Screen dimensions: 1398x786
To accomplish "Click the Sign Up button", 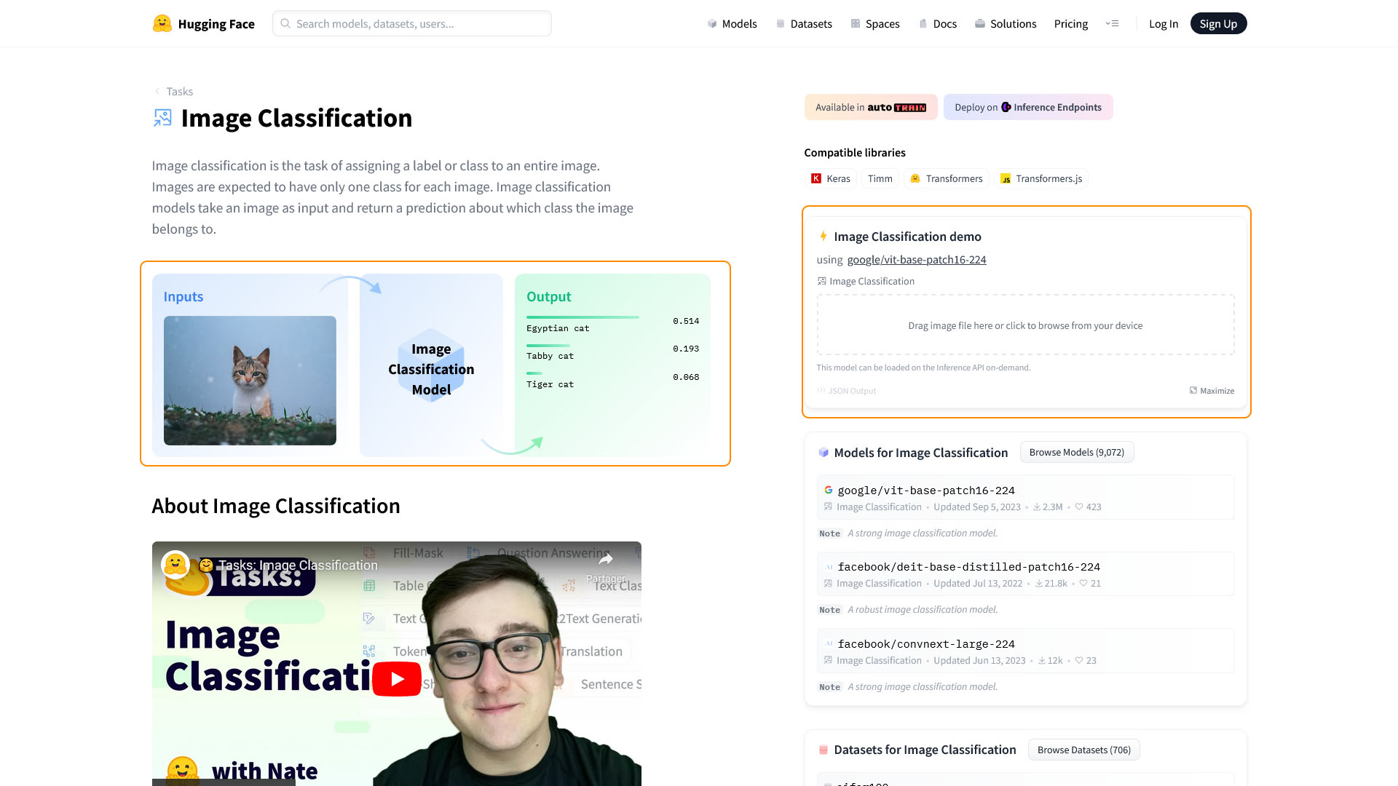I will [1218, 24].
